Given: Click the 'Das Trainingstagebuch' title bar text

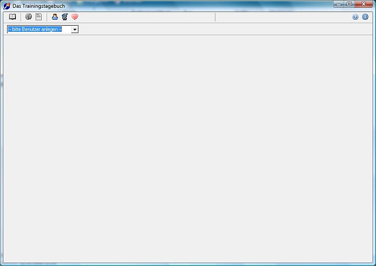Looking at the screenshot, I should pyautogui.click(x=38, y=5).
